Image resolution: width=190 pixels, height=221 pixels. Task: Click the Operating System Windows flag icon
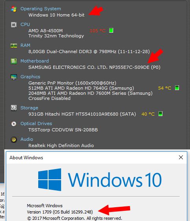[14, 9]
